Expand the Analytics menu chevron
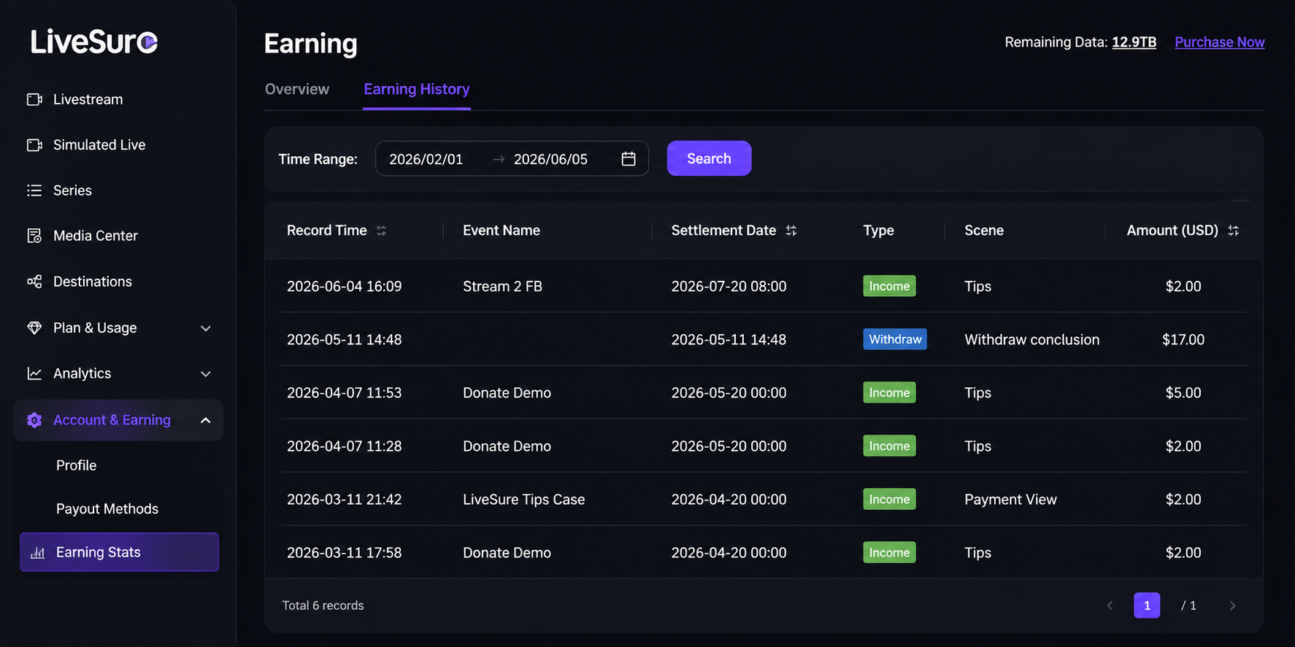1295x647 pixels. tap(206, 374)
